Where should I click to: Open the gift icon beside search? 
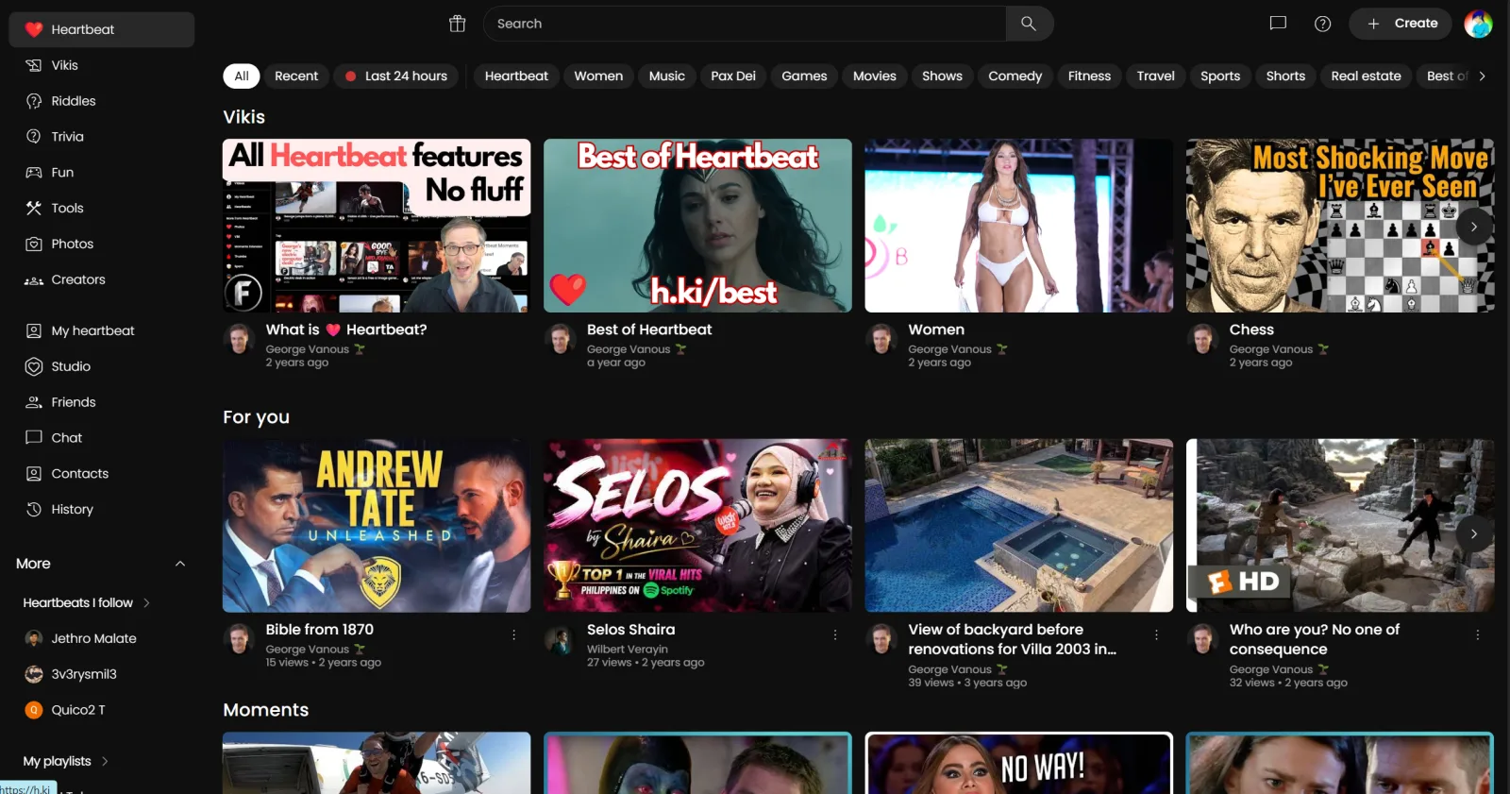click(x=458, y=24)
